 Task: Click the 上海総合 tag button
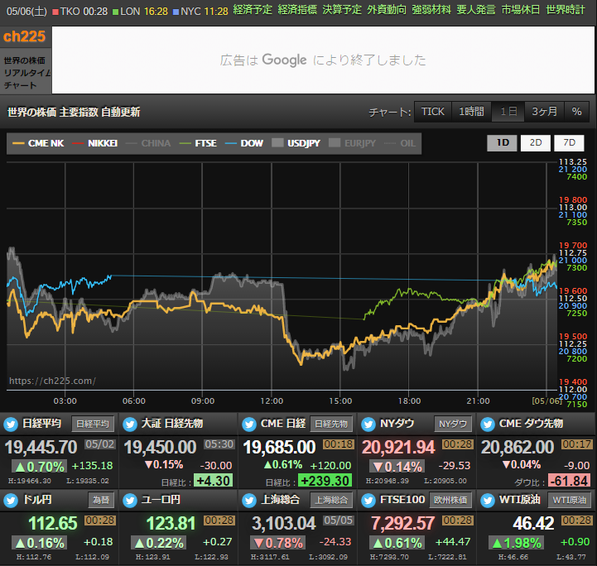pyautogui.click(x=331, y=500)
